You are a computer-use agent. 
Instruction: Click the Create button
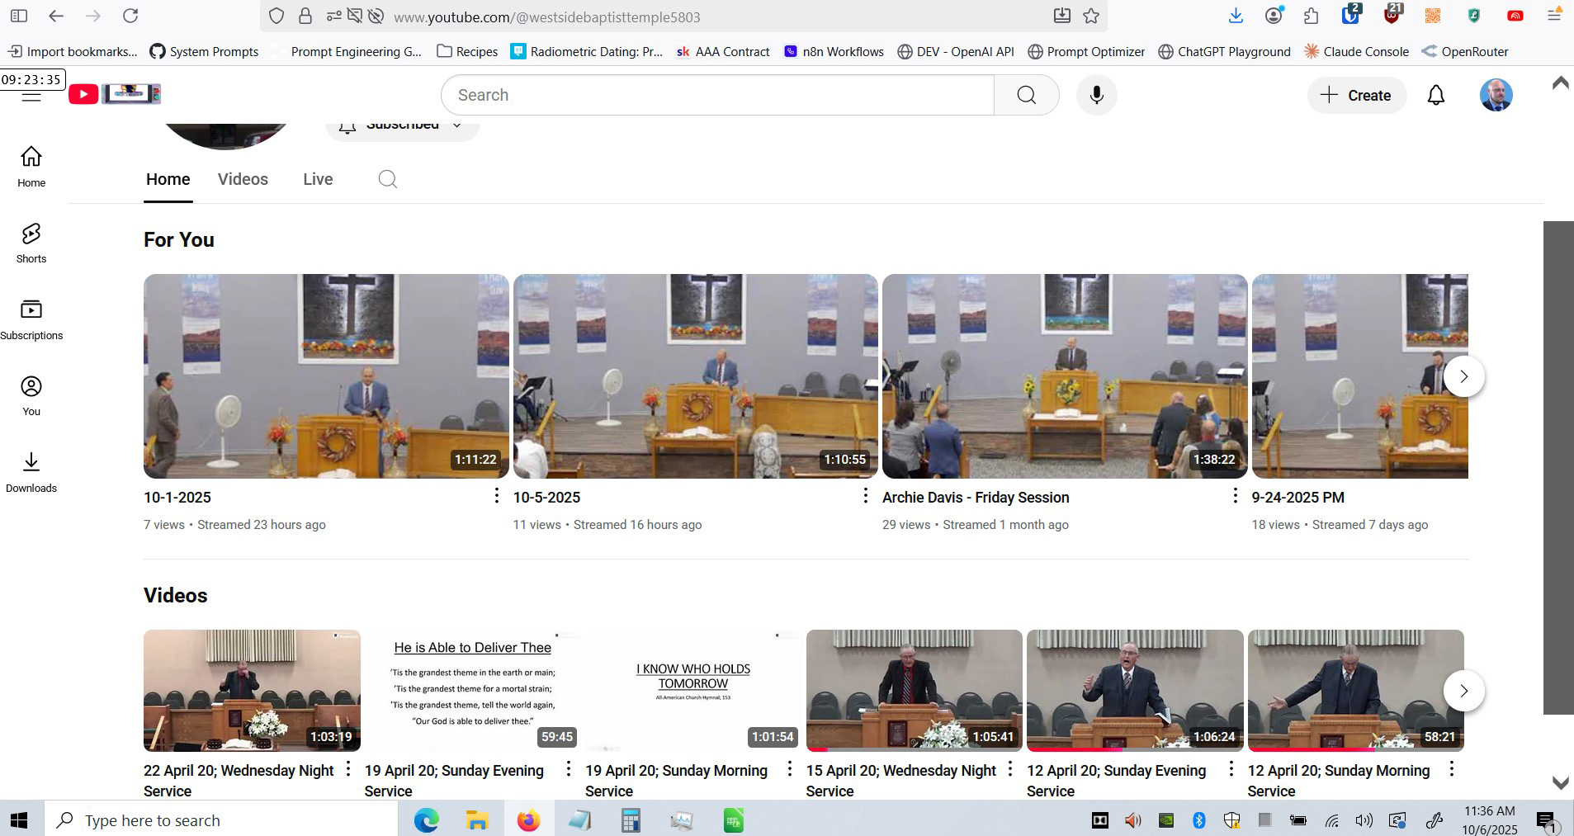tap(1355, 95)
